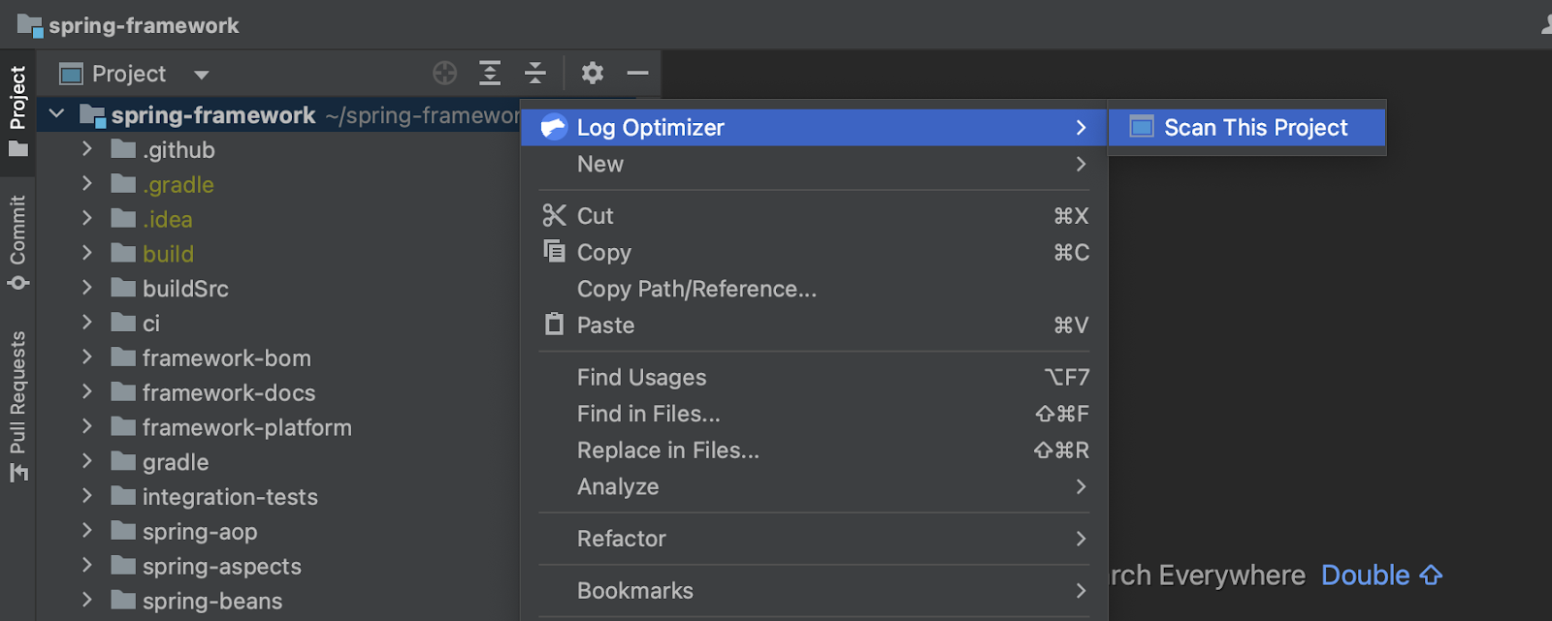The height and width of the screenshot is (621, 1552).
Task: Hide the Project panel with minus icon
Action: pos(637,74)
